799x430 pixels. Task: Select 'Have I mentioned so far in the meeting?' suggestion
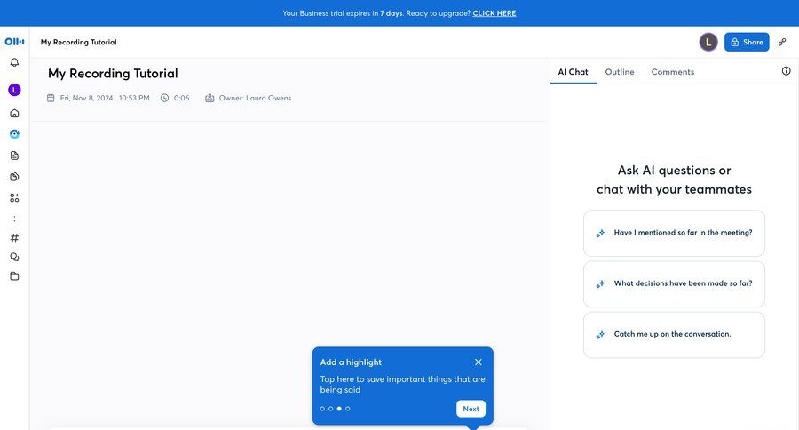click(674, 233)
